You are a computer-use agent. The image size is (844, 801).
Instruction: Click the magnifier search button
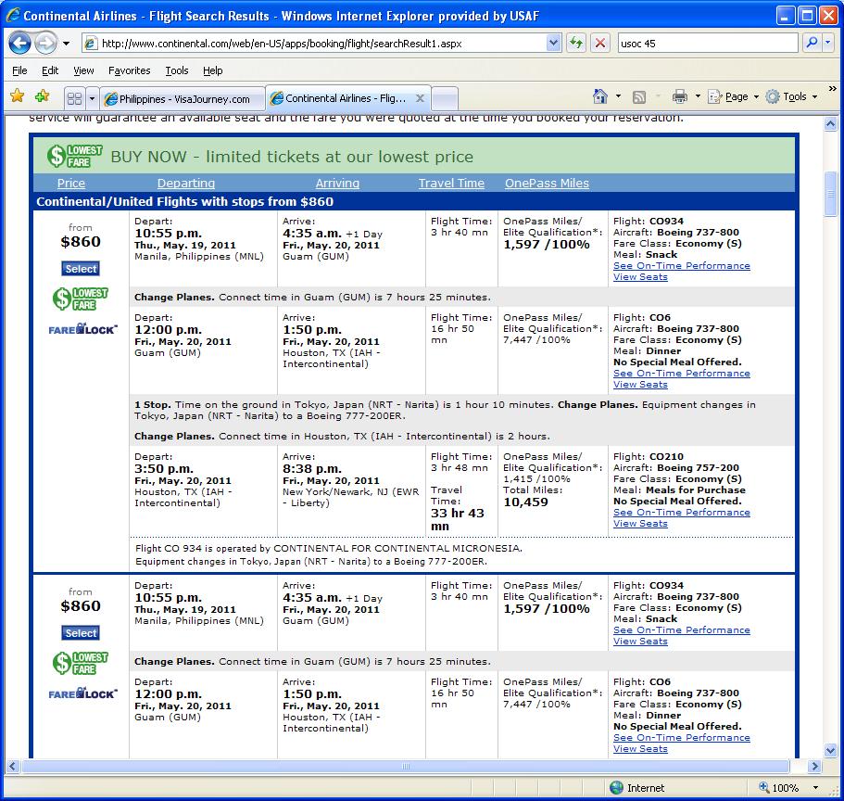(x=812, y=43)
